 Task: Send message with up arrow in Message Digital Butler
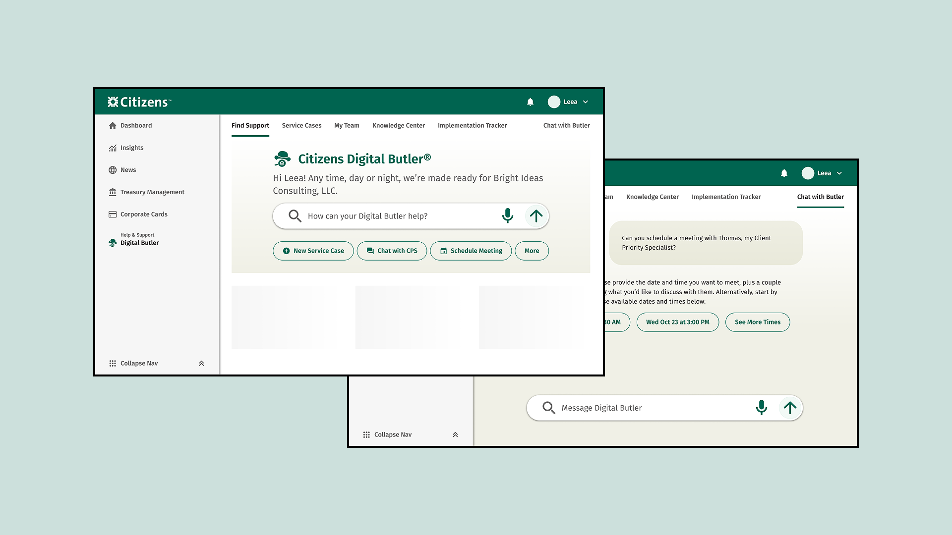tap(790, 408)
